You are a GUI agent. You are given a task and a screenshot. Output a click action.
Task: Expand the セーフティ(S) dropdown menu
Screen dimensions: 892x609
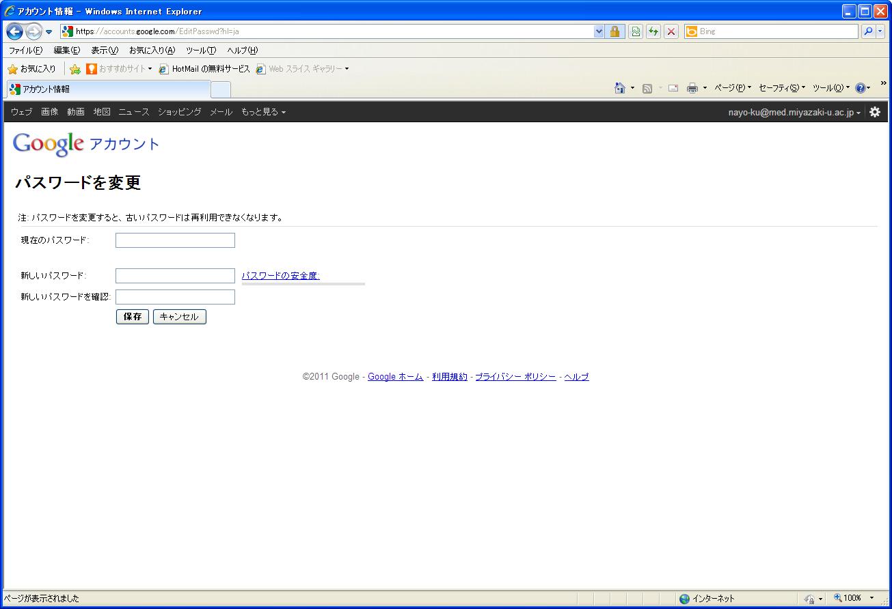[781, 88]
